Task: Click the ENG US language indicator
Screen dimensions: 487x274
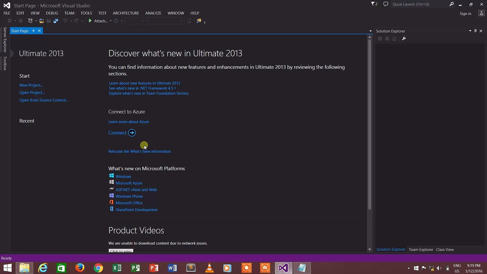Action: (x=457, y=268)
